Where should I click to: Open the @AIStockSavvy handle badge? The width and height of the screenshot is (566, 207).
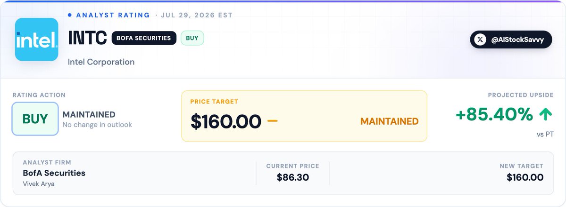pos(511,40)
